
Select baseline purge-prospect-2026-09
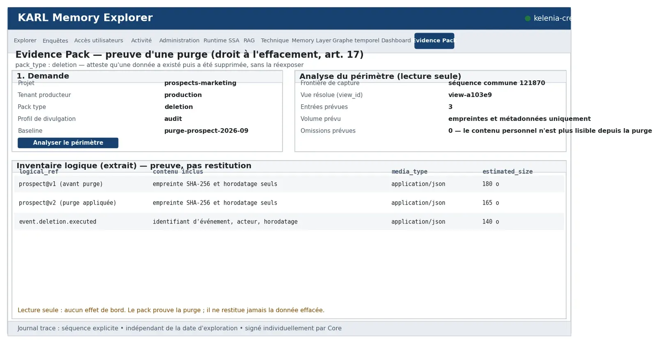[206, 131]
